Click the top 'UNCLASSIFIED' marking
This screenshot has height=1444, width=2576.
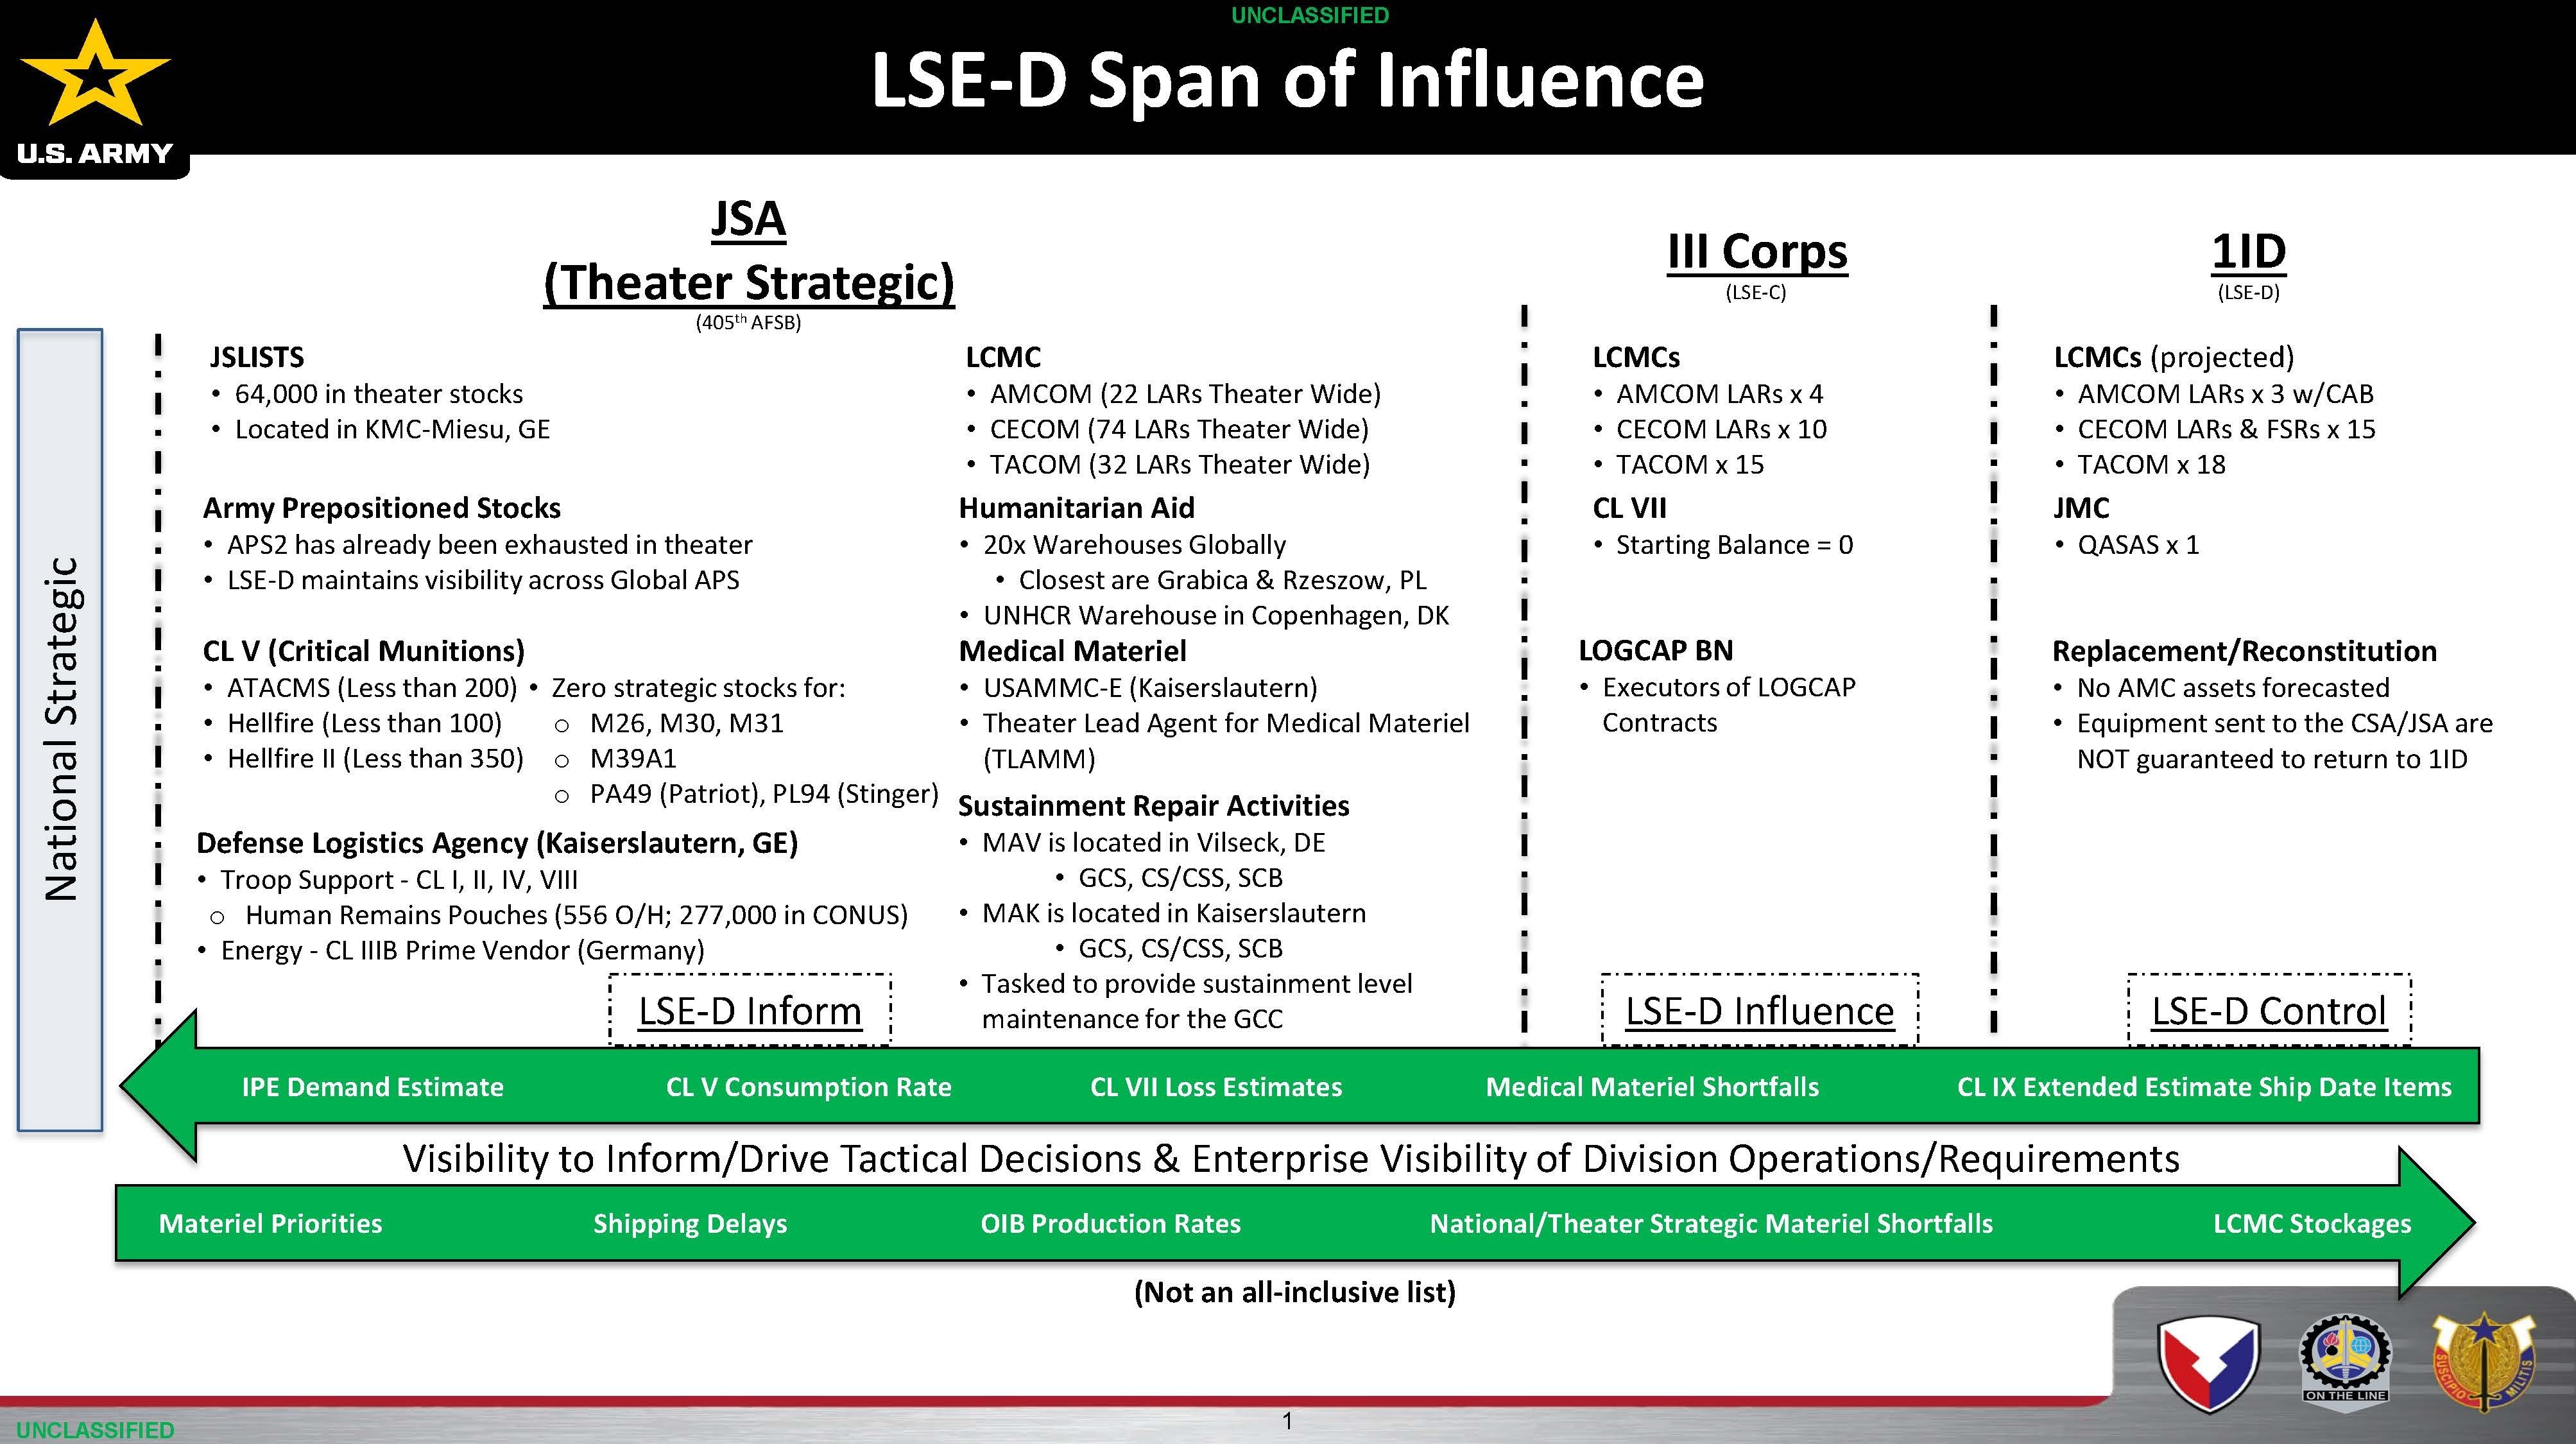[1310, 15]
